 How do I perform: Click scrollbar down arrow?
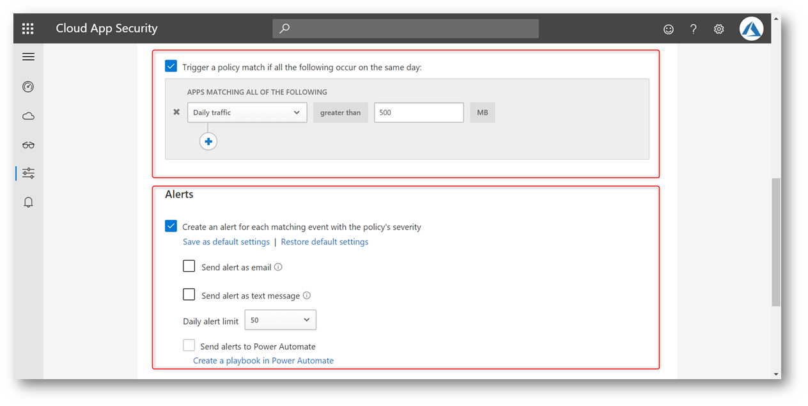point(776,374)
